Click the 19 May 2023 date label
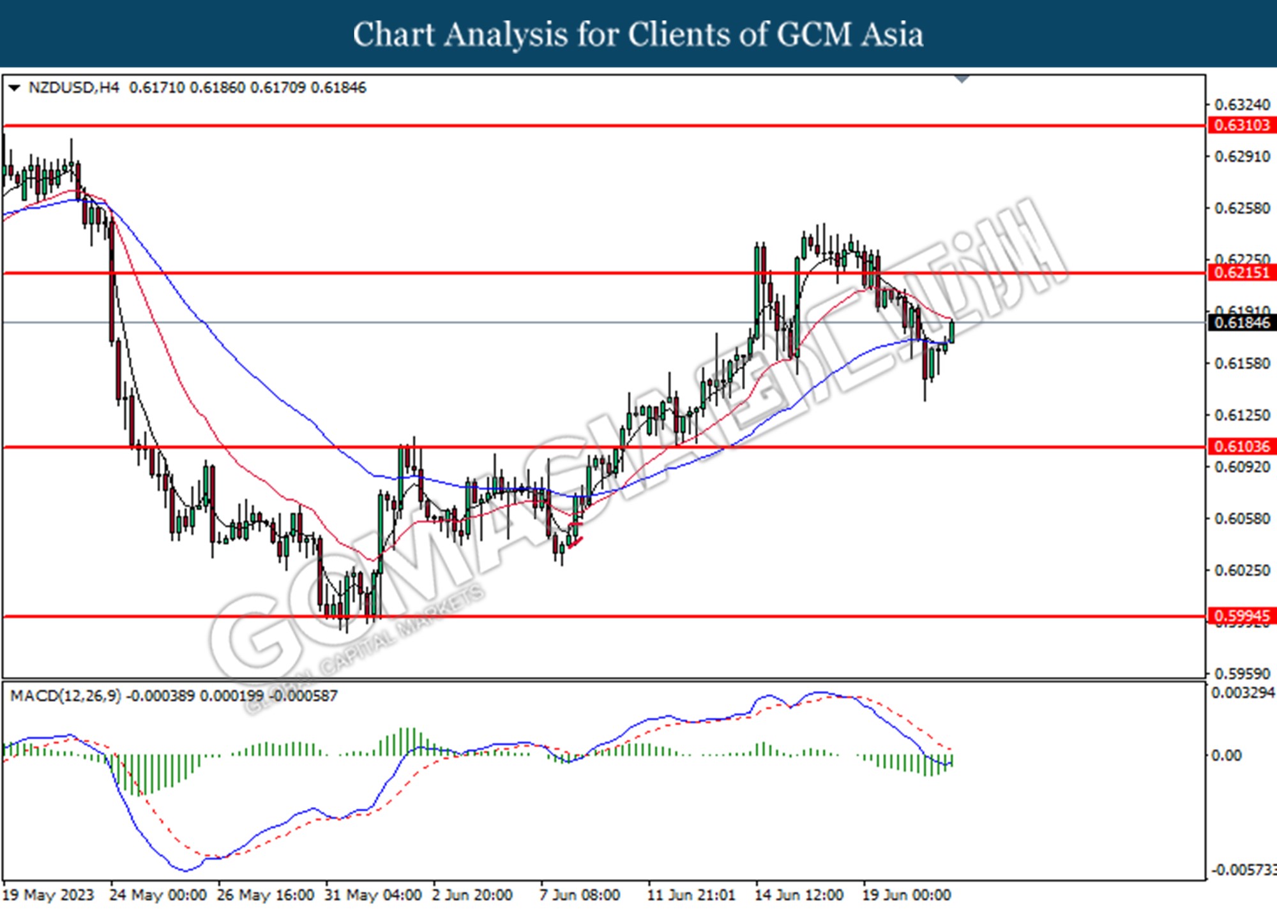Viewport: 1277px width, 911px height. 49,895
